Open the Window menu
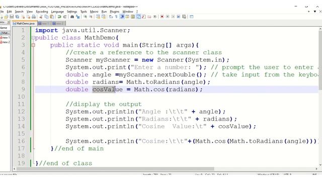The height and width of the screenshot is (181, 322). (x=128, y=12)
